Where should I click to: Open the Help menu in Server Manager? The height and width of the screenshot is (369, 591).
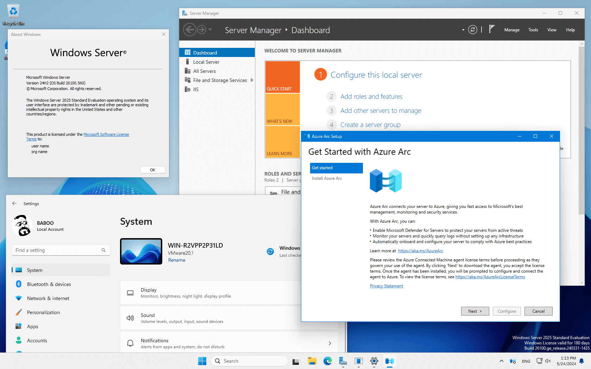(x=570, y=30)
